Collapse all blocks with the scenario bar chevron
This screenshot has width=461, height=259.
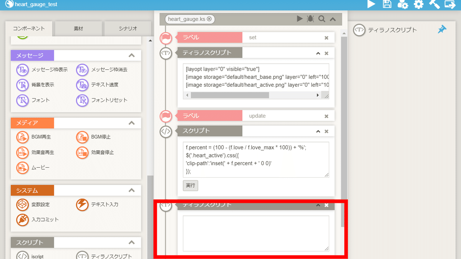(x=333, y=19)
